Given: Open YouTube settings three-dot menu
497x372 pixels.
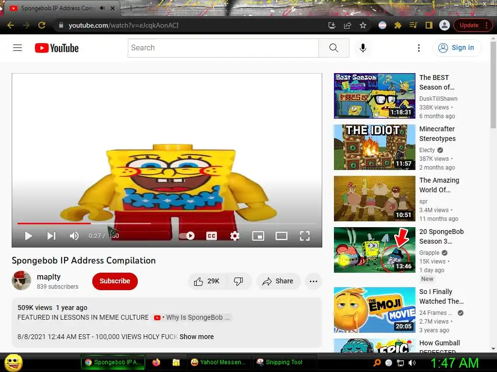Looking at the screenshot, I should [x=419, y=48].
